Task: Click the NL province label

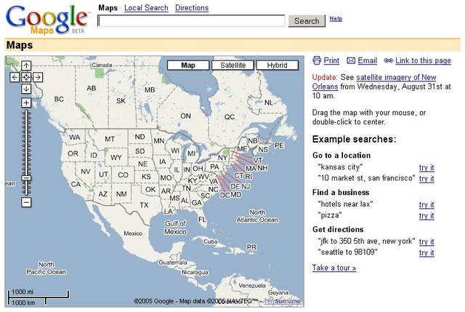Action: point(269,103)
